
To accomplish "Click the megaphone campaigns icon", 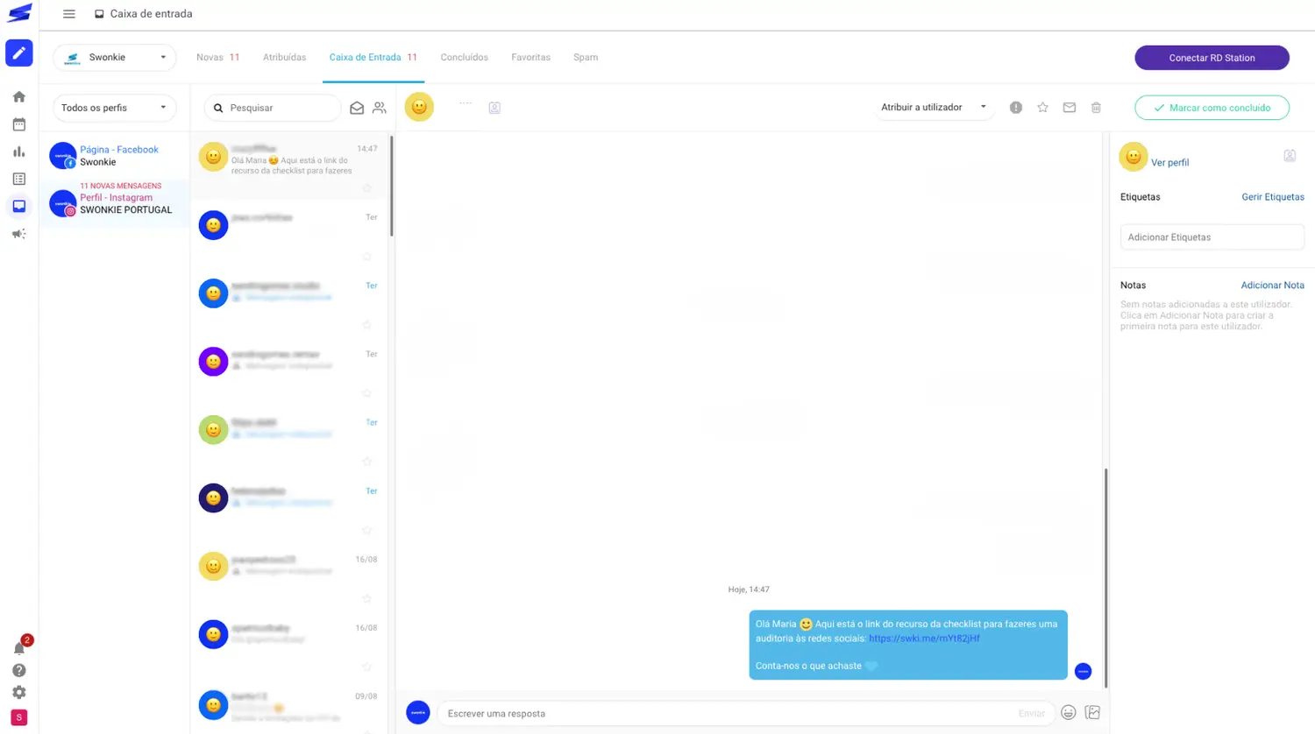I will (19, 234).
